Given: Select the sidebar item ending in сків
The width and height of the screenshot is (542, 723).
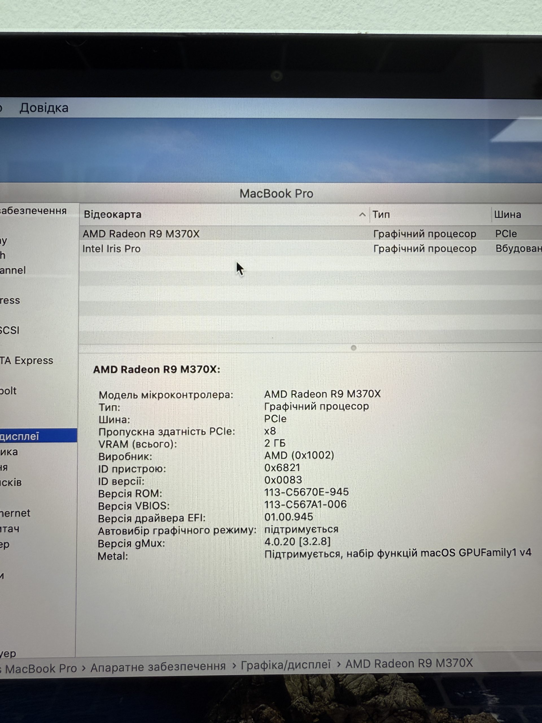Looking at the screenshot, I should tap(11, 482).
